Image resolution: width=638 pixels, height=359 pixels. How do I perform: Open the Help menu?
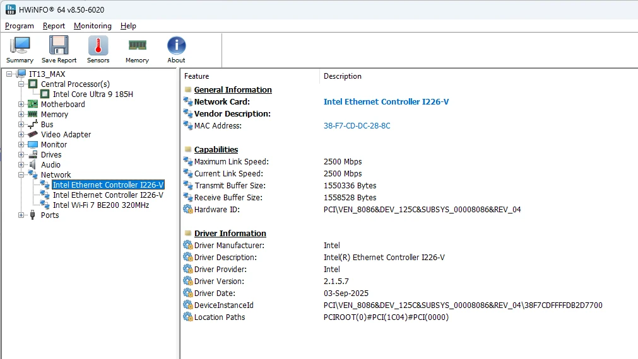tap(128, 26)
